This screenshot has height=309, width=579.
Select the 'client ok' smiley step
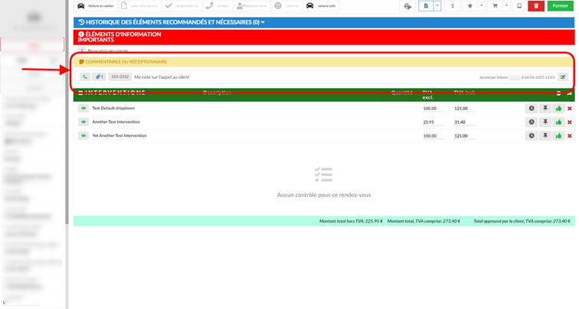[x=286, y=6]
